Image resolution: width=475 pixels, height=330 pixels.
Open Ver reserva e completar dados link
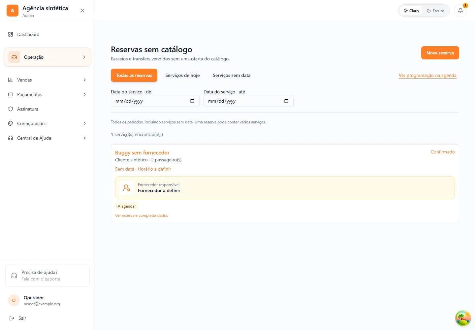(142, 215)
